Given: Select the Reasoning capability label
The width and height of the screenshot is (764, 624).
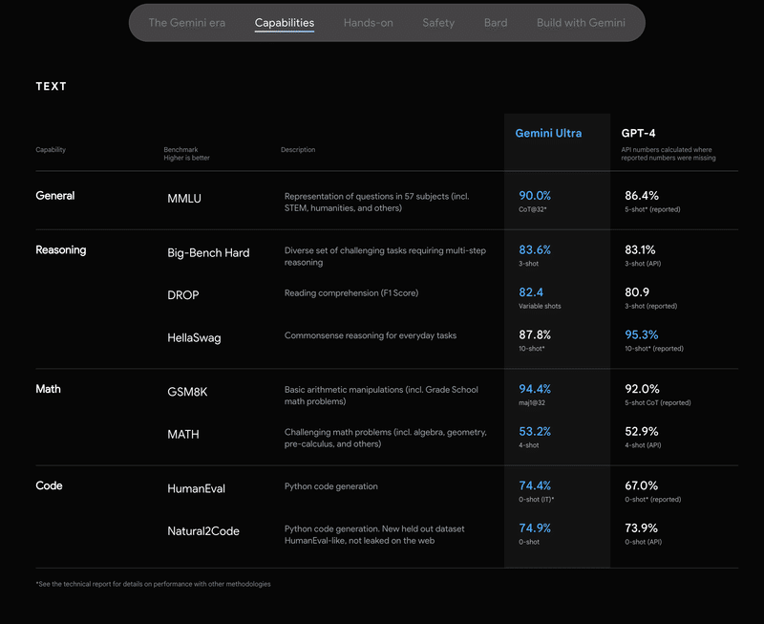Looking at the screenshot, I should tap(61, 249).
